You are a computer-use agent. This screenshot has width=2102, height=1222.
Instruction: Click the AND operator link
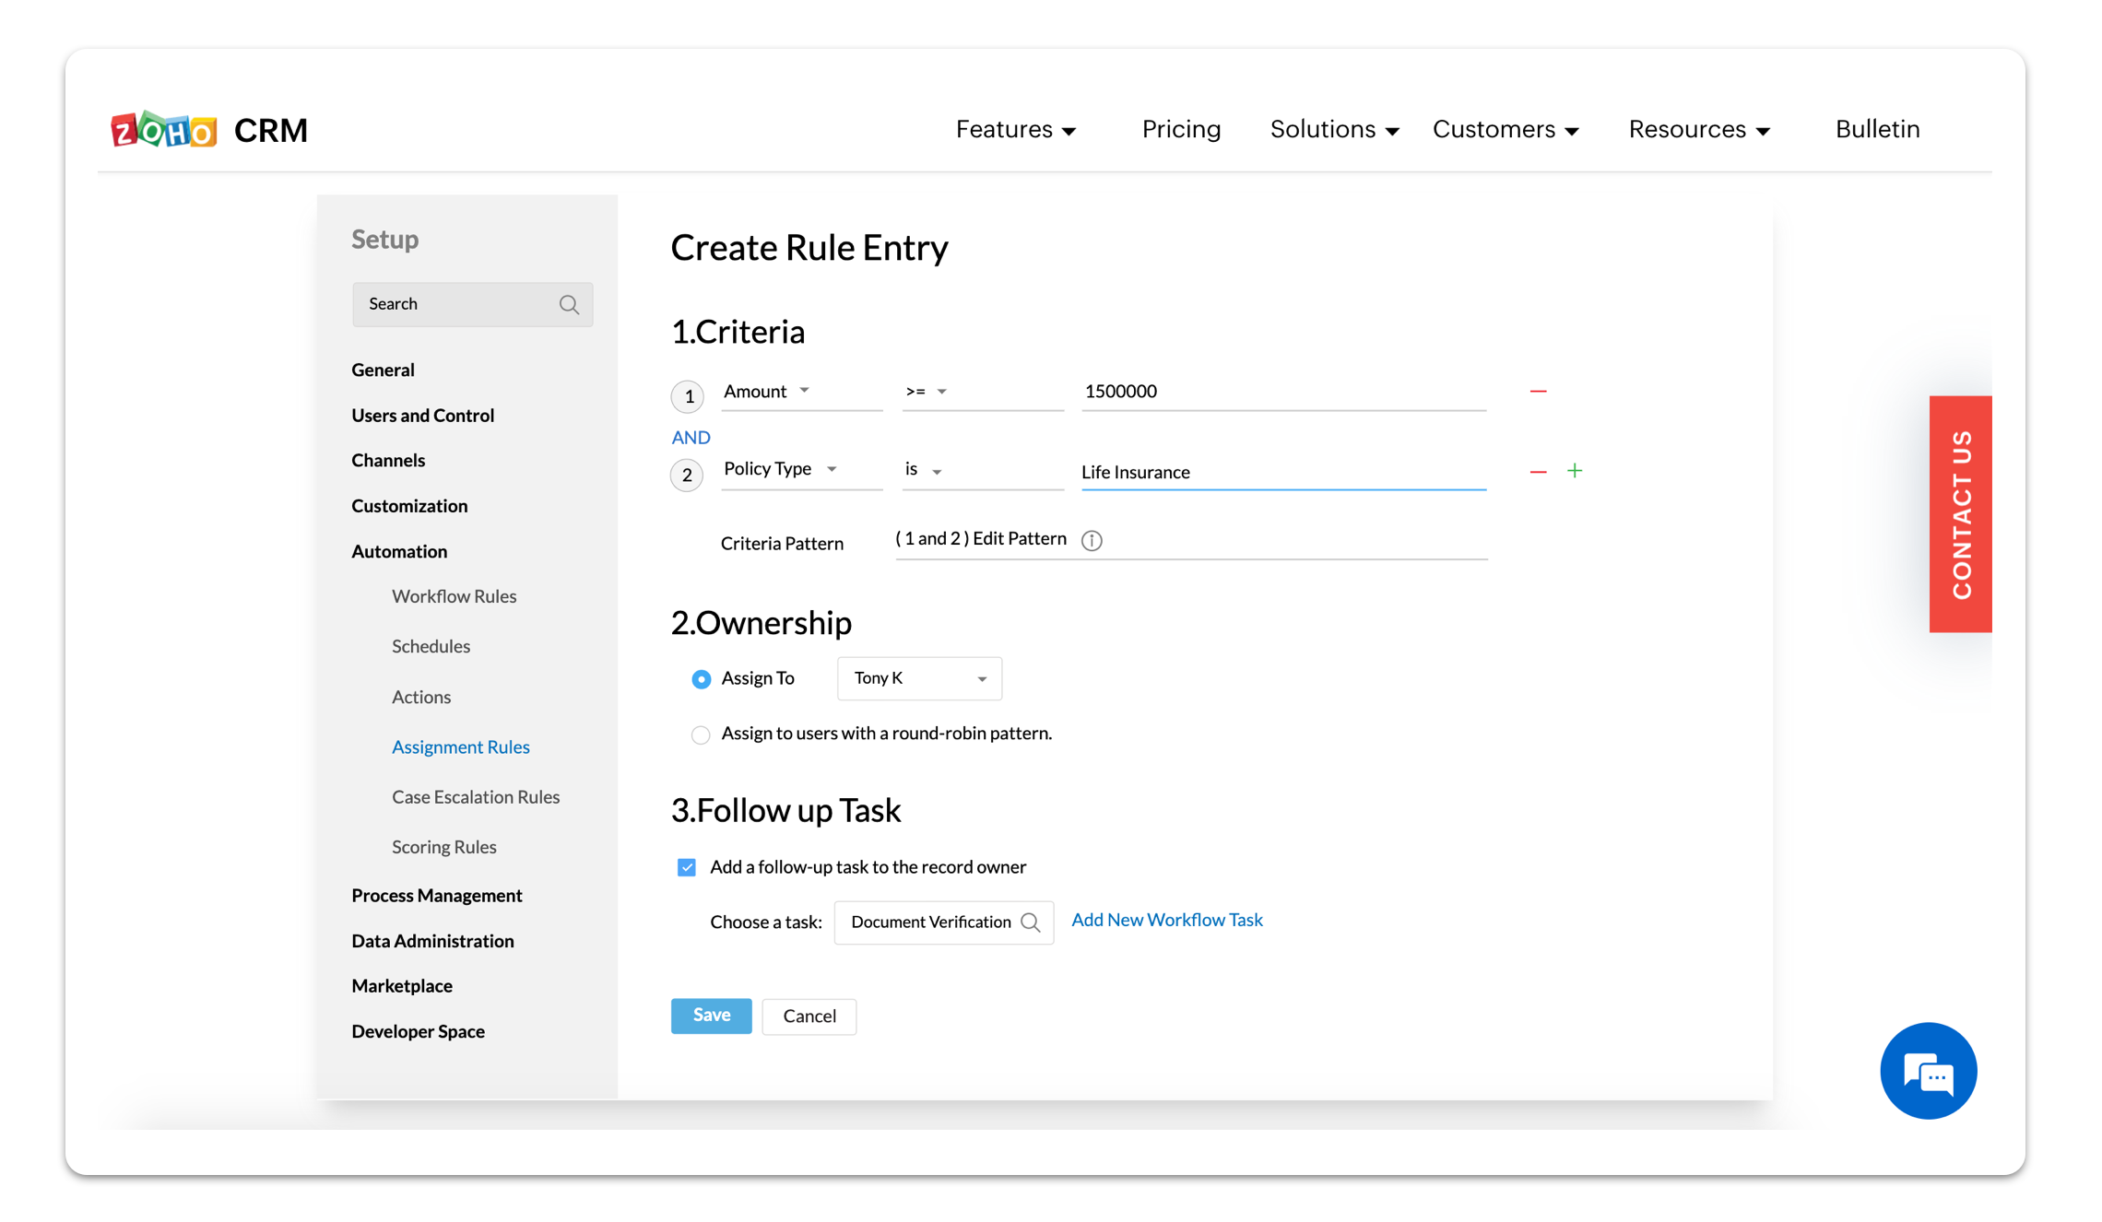coord(691,438)
